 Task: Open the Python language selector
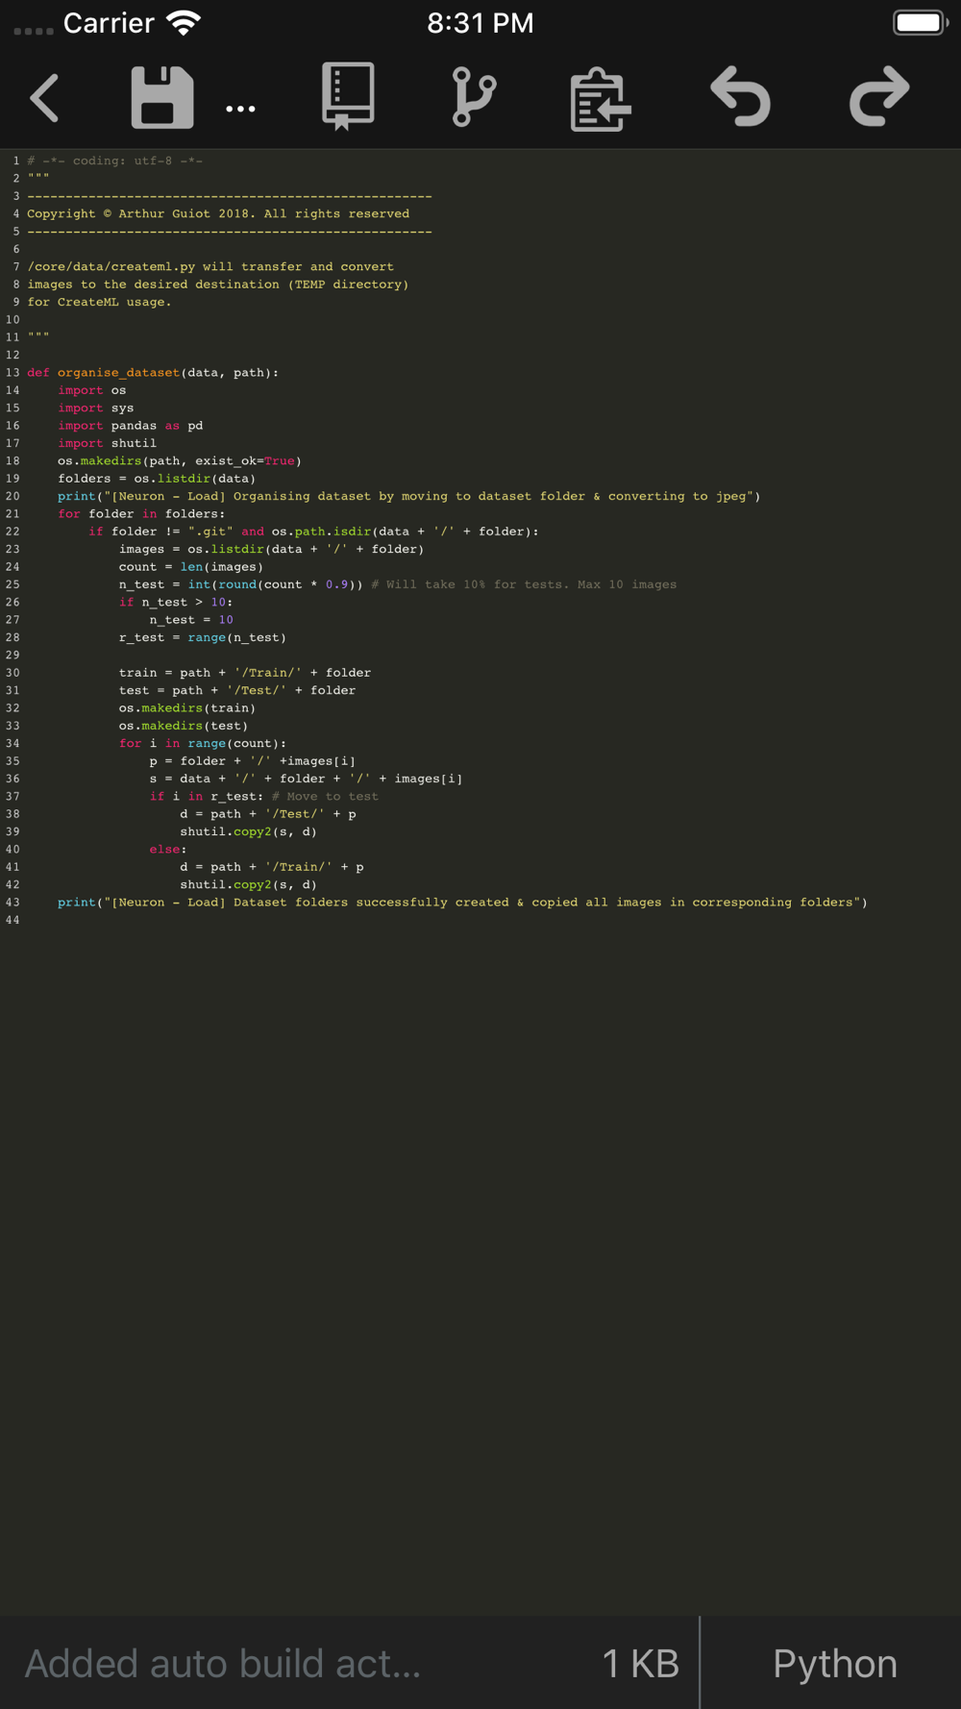[x=834, y=1664]
